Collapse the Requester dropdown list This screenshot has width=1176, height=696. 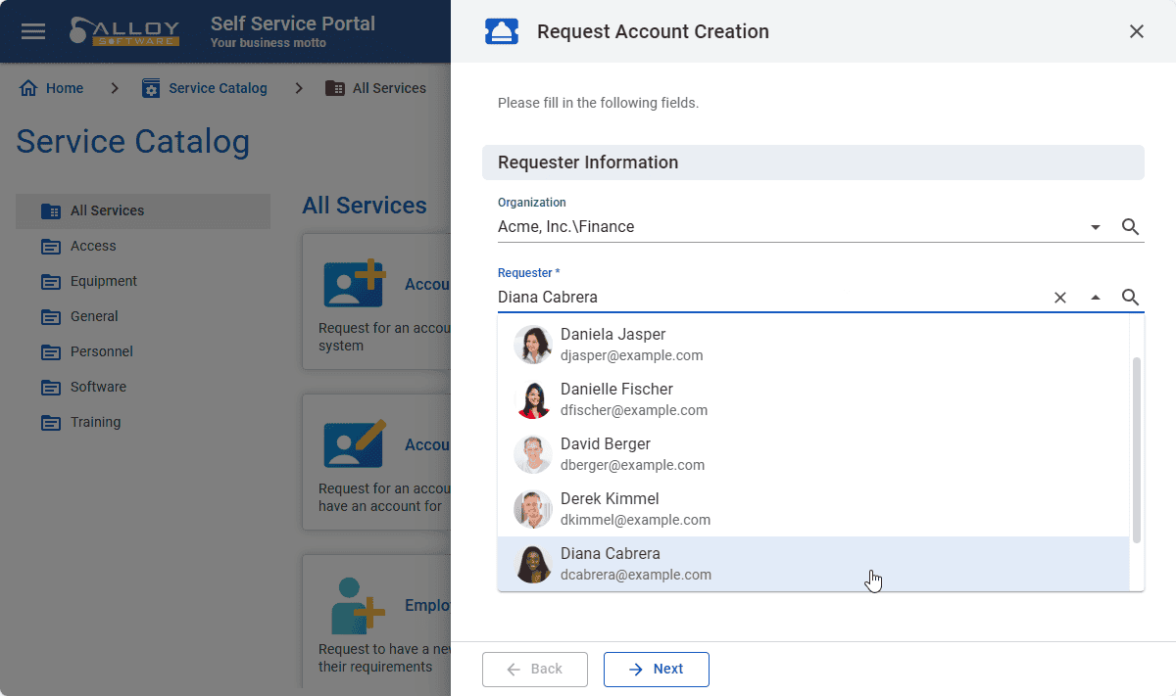[1095, 298]
